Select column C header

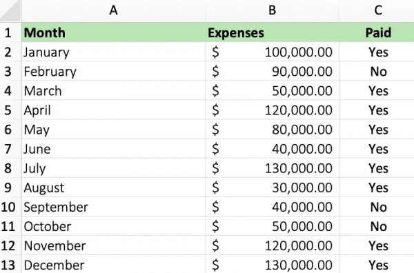377,10
